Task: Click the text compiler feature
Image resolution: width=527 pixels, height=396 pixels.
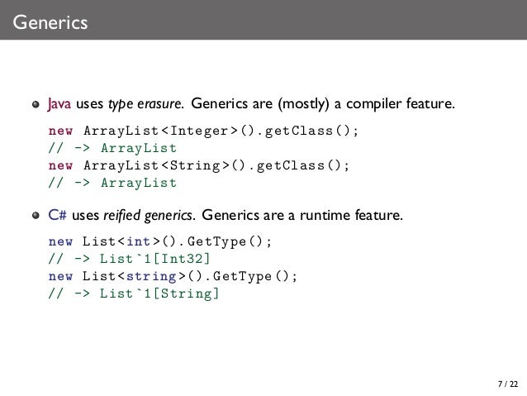Action: (400, 103)
